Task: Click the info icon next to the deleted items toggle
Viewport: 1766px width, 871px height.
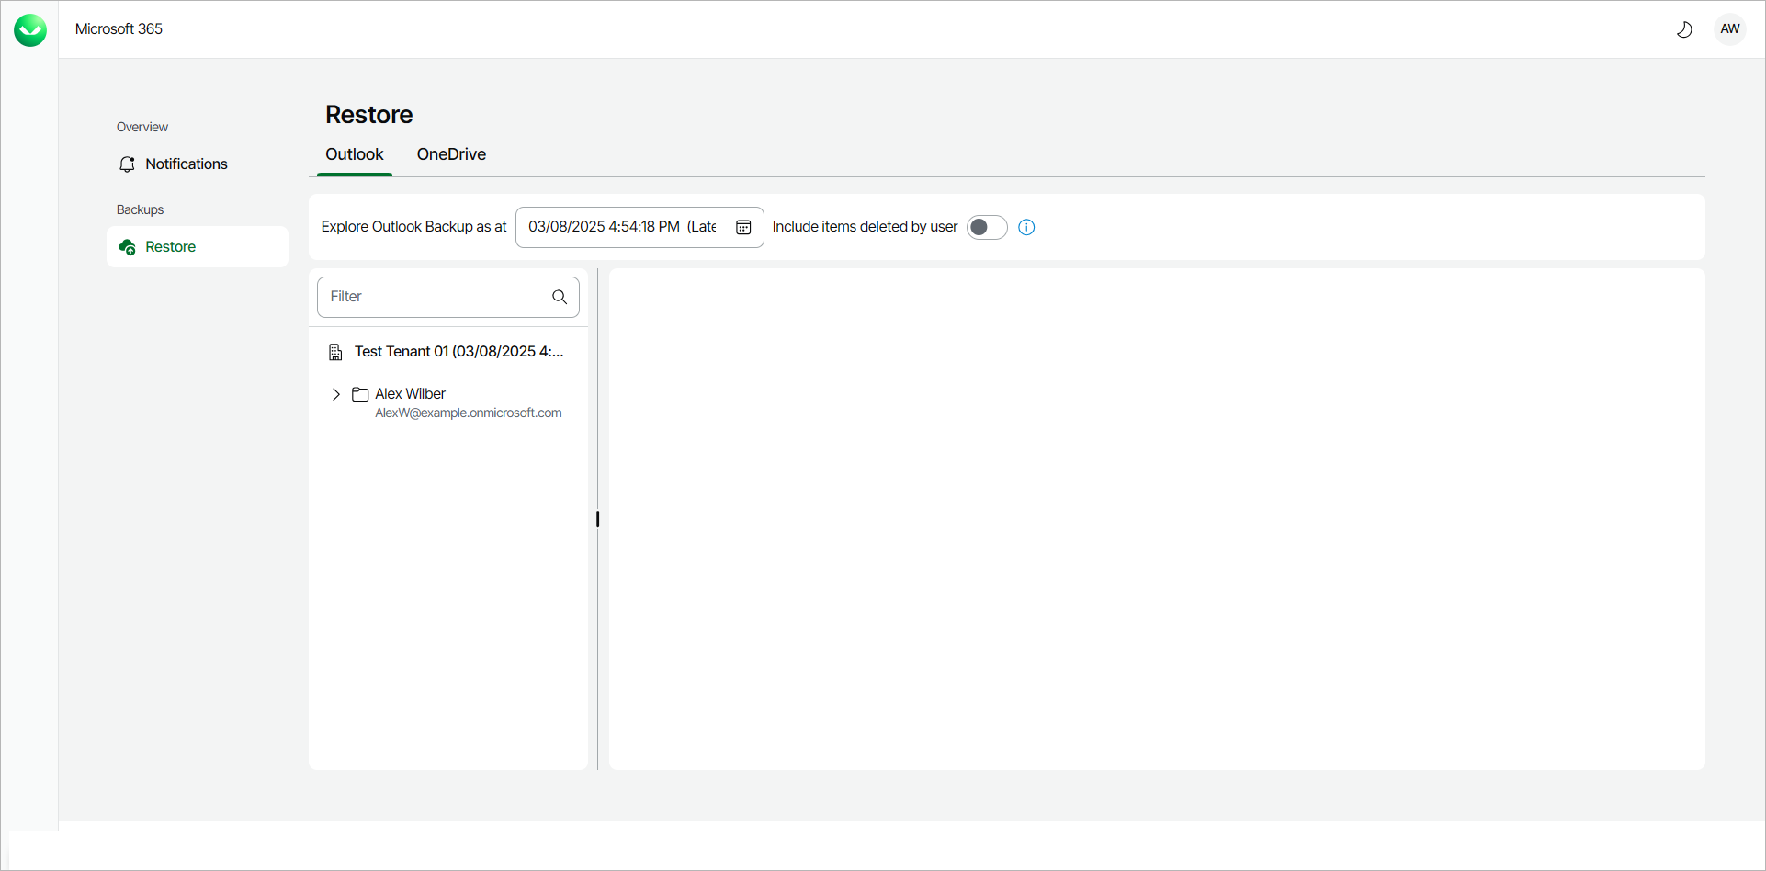Action: click(1025, 227)
